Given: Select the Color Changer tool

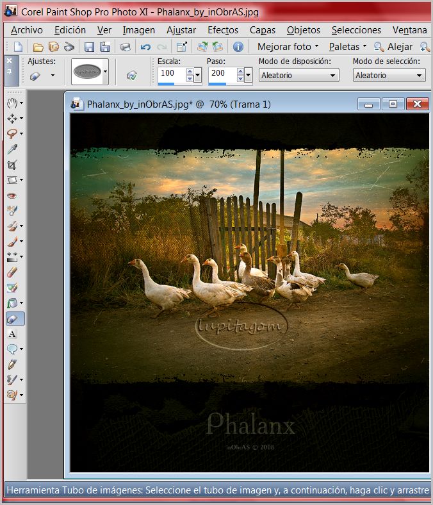Looking at the screenshot, I should (x=12, y=288).
